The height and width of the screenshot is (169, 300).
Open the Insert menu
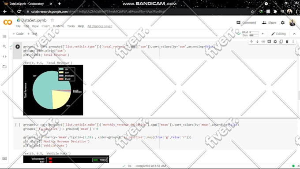point(45,26)
